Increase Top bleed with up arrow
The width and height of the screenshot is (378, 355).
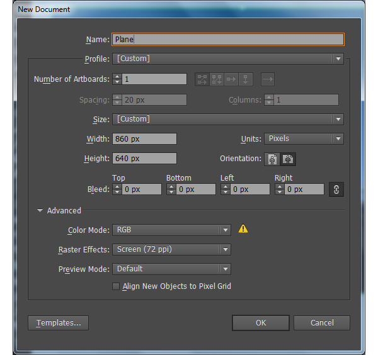click(x=117, y=187)
